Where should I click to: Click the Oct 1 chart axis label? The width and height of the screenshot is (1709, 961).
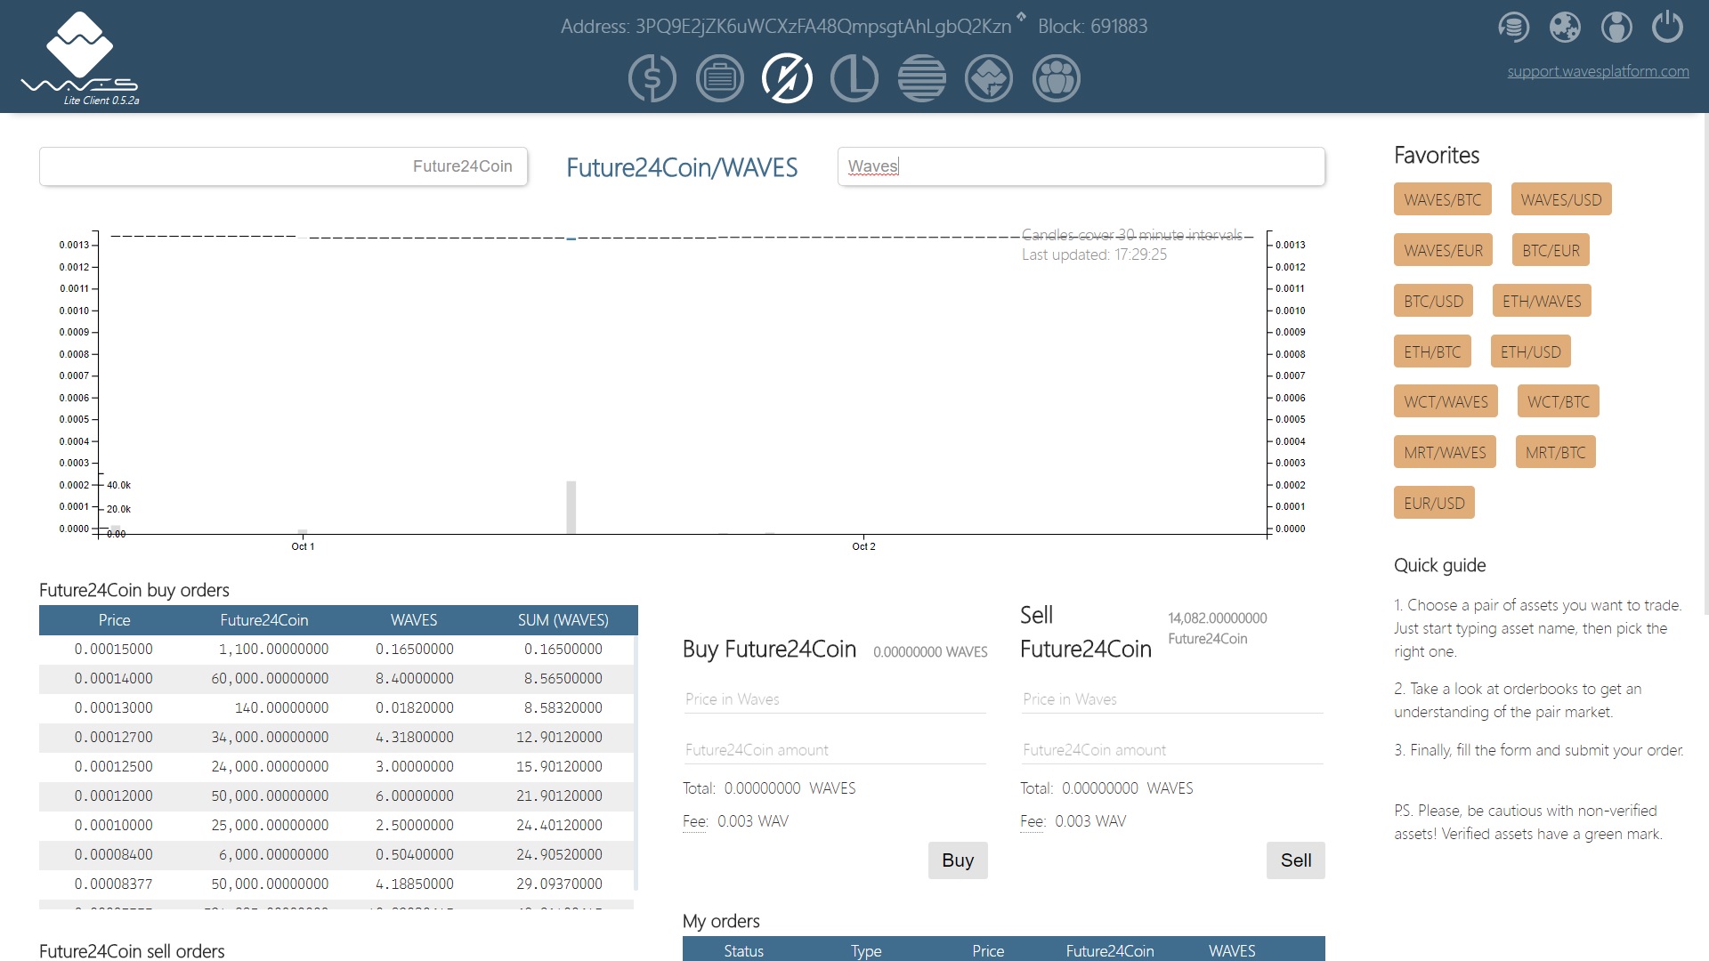pyautogui.click(x=303, y=546)
